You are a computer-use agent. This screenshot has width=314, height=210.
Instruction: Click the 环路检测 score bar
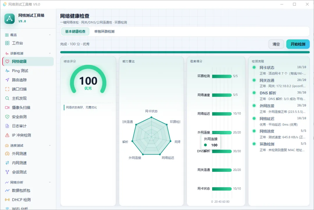pos(222,76)
